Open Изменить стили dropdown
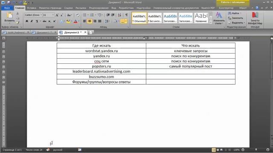This screenshot has width=273, height=153. [x=219, y=18]
